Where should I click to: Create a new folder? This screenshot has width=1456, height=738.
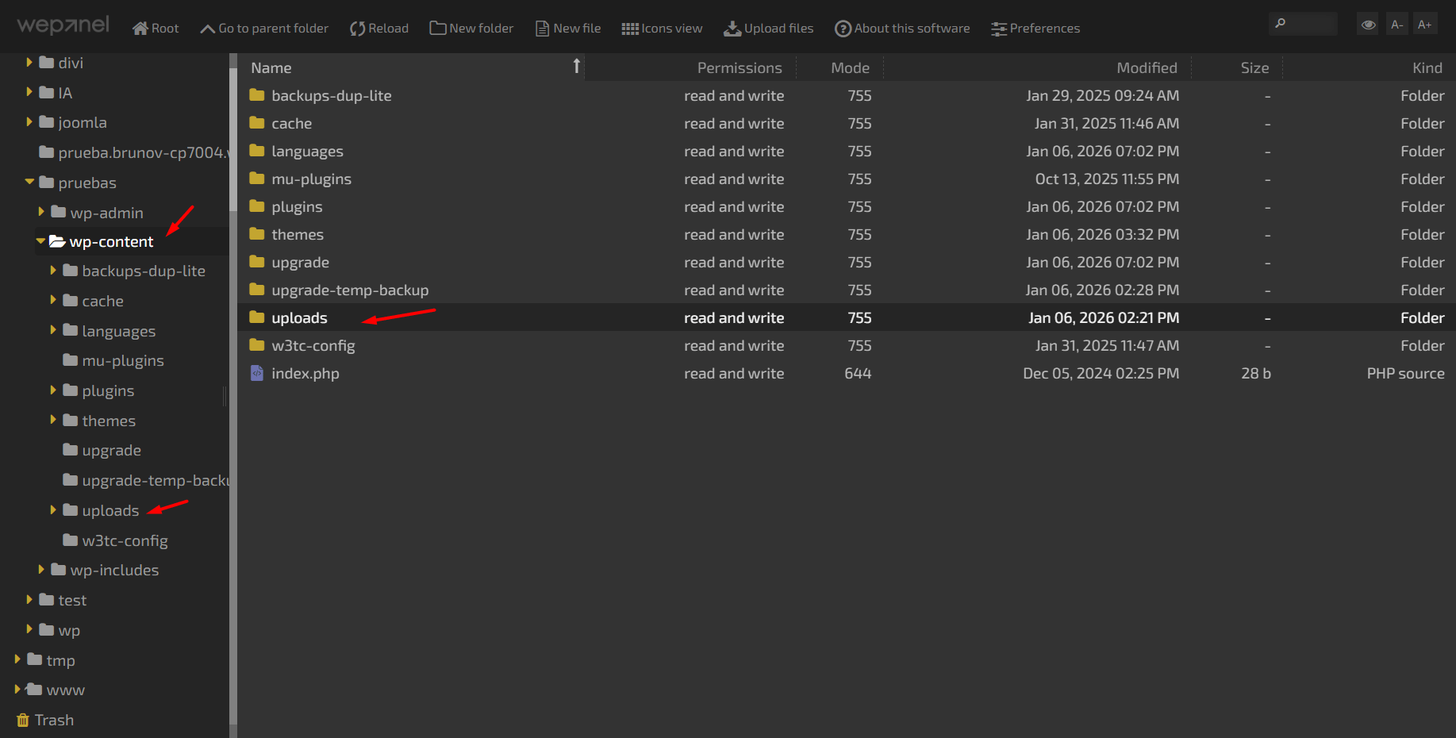[471, 29]
